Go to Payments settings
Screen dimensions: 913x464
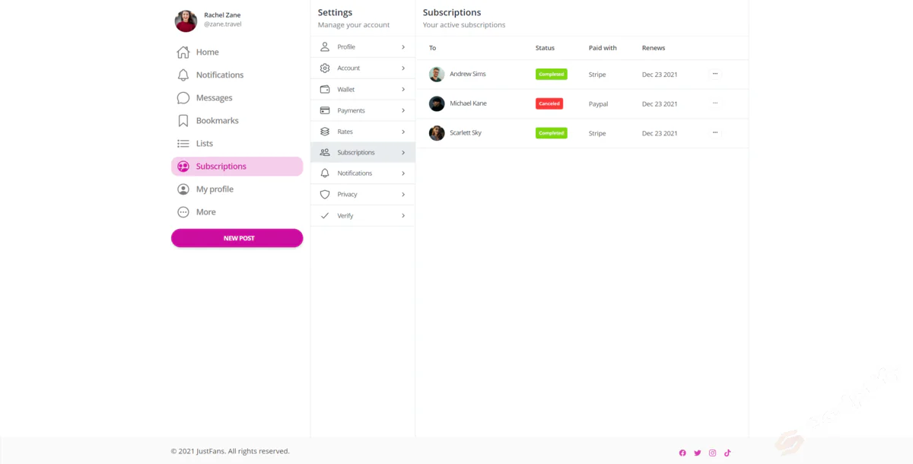pos(362,111)
